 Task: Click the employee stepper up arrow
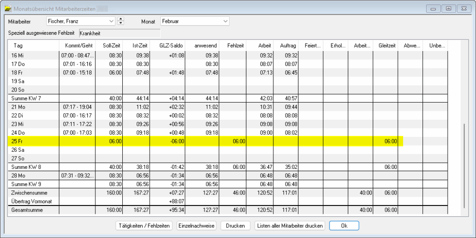(x=121, y=19)
